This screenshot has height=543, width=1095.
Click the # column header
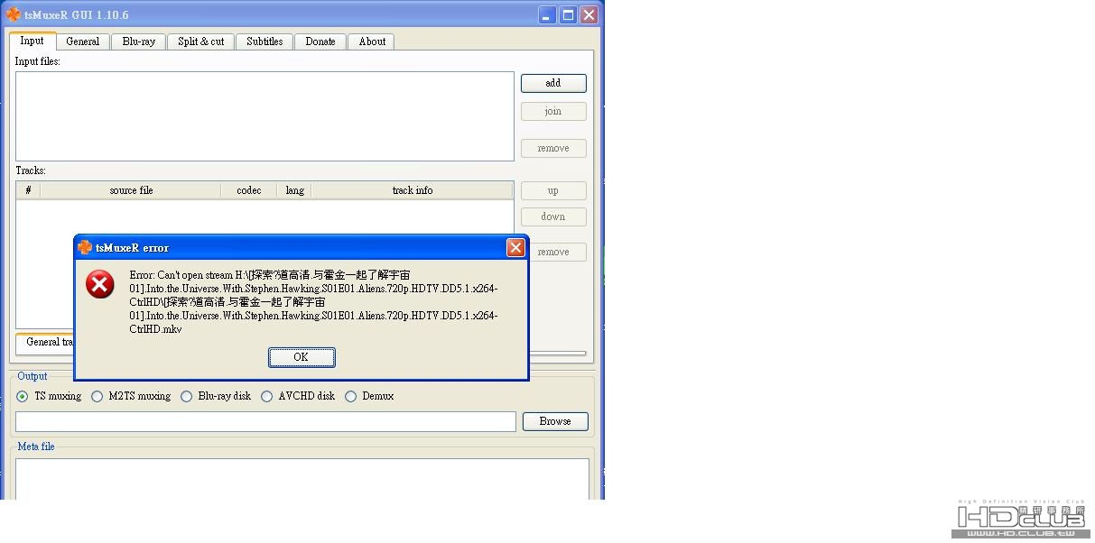(x=28, y=190)
